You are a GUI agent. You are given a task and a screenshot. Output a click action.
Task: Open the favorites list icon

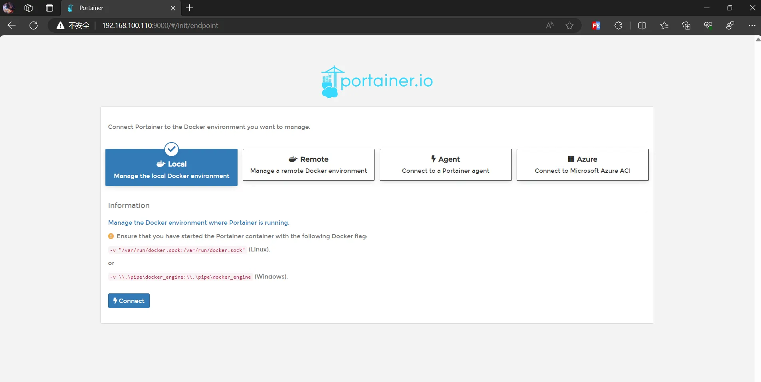(664, 26)
